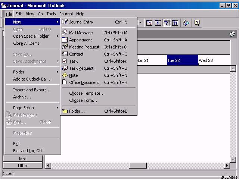The height and width of the screenshot is (179, 239).
Task: Create a new Note
Action: click(x=99, y=75)
